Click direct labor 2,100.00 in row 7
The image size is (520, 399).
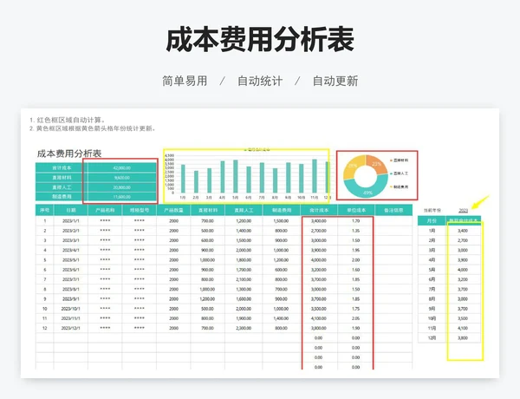click(x=244, y=279)
